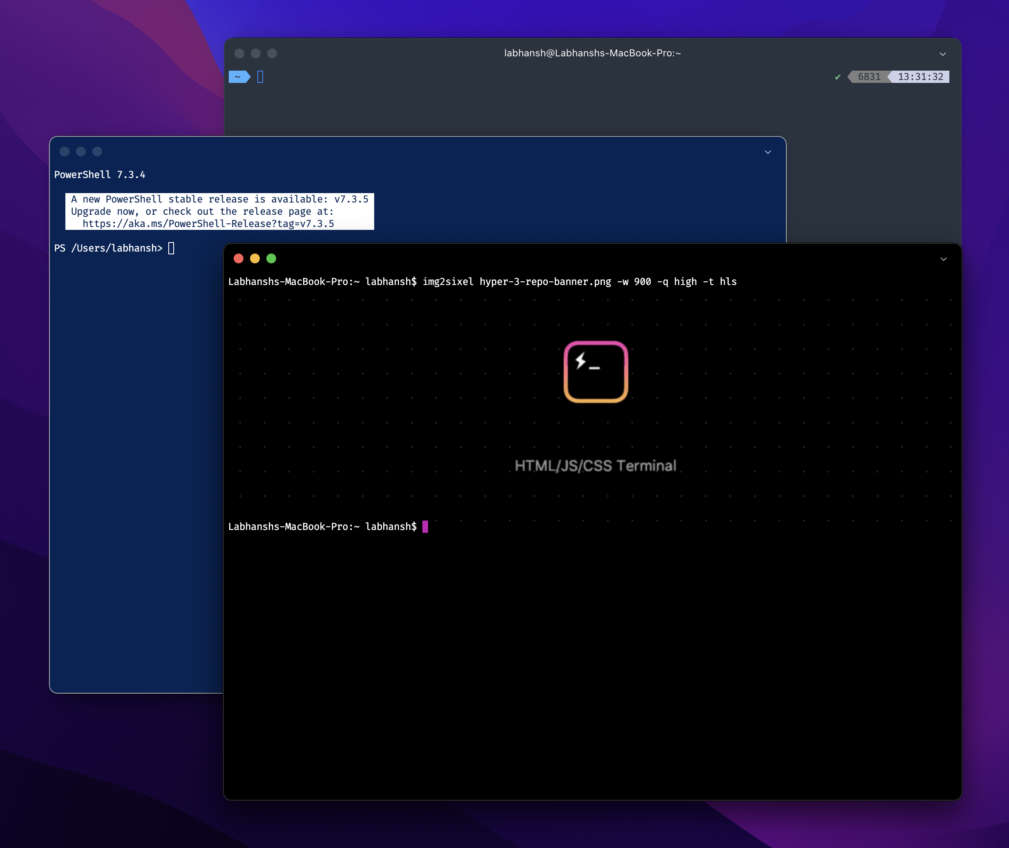Click the green zoom button on black terminal
1009x848 pixels.
271,258
